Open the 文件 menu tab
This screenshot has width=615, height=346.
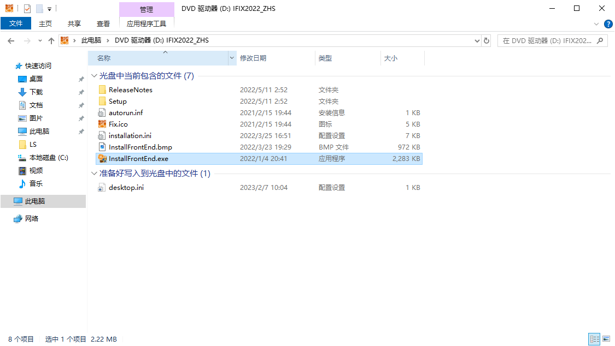click(x=16, y=23)
